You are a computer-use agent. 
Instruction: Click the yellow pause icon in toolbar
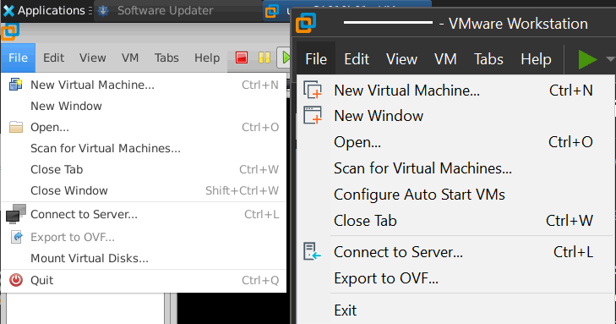point(264,58)
